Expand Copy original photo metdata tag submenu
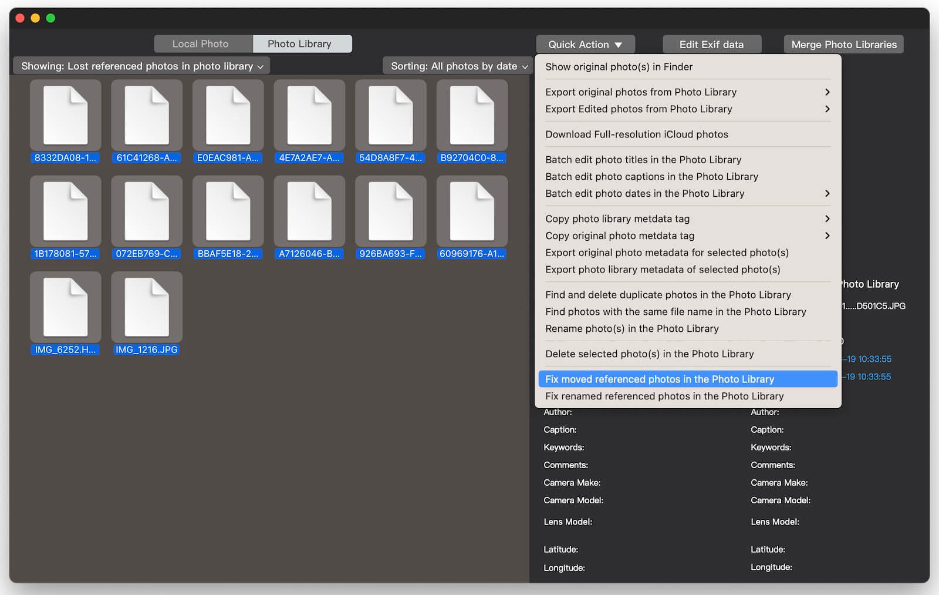 click(x=688, y=236)
